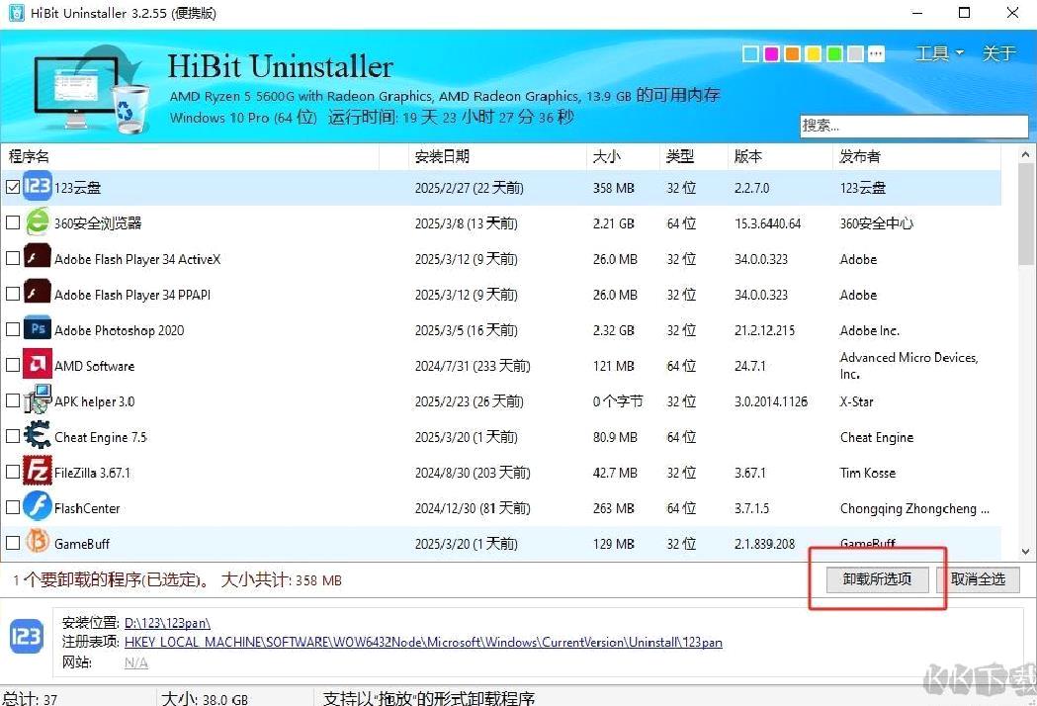Viewport: 1037px width, 706px height.
Task: Click version 15.3.6440.64 of 360安全浏览器
Action: 768,223
